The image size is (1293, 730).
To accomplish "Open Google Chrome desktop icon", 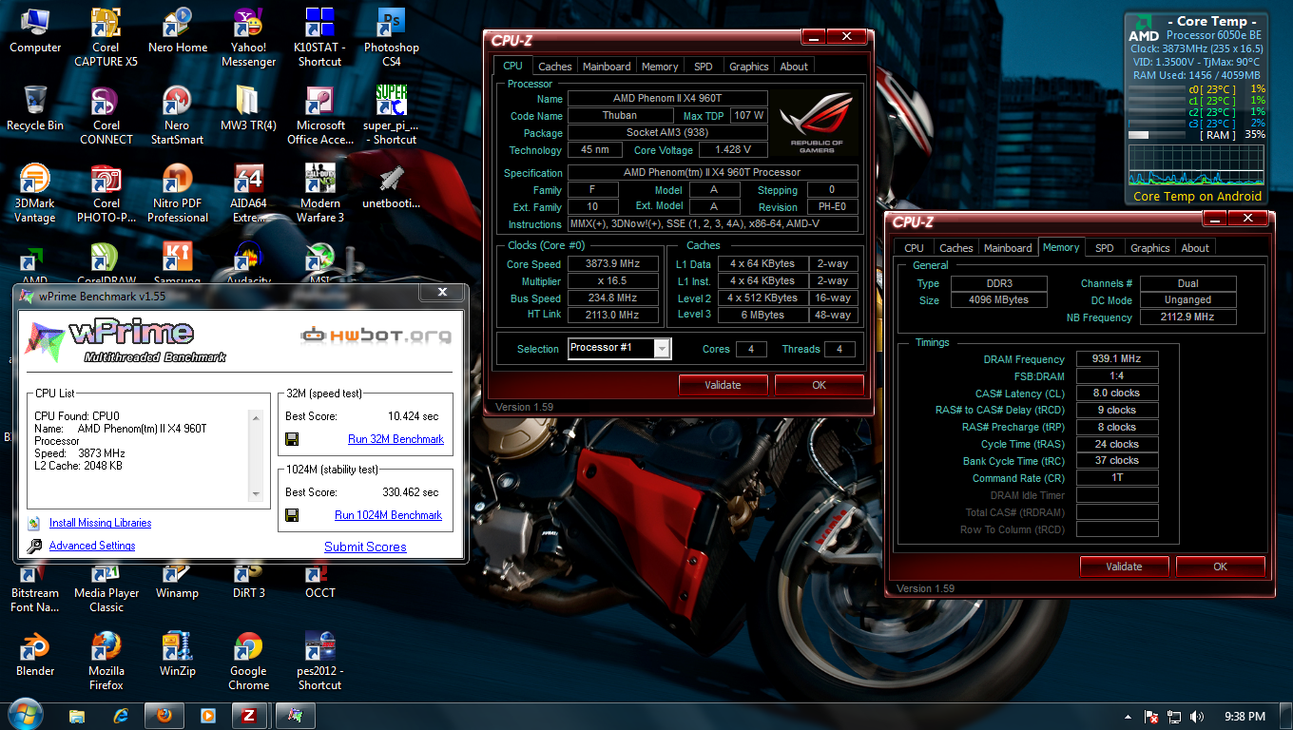I will point(249,661).
